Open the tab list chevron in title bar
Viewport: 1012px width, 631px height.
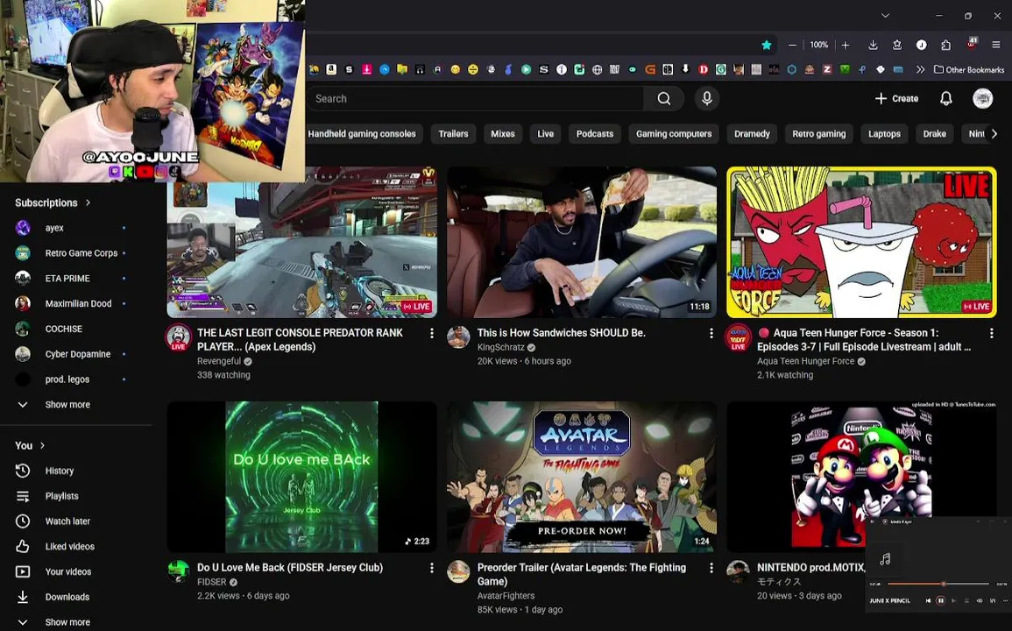pos(886,16)
